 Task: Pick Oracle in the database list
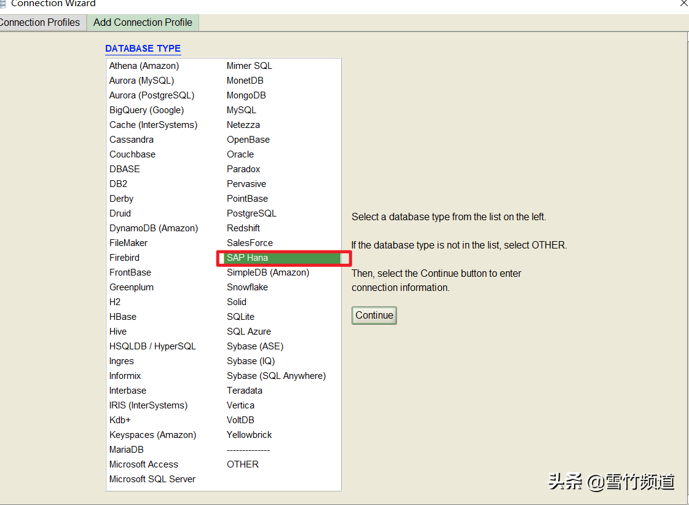[x=240, y=154]
